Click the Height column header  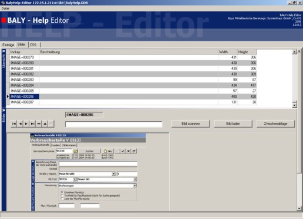[x=247, y=52]
